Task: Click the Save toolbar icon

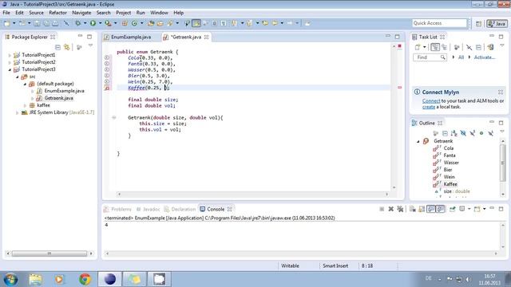Action: pyautogui.click(x=37, y=23)
